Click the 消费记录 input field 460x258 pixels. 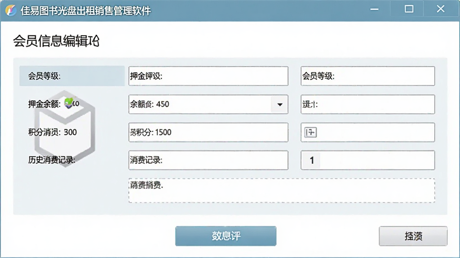click(208, 160)
